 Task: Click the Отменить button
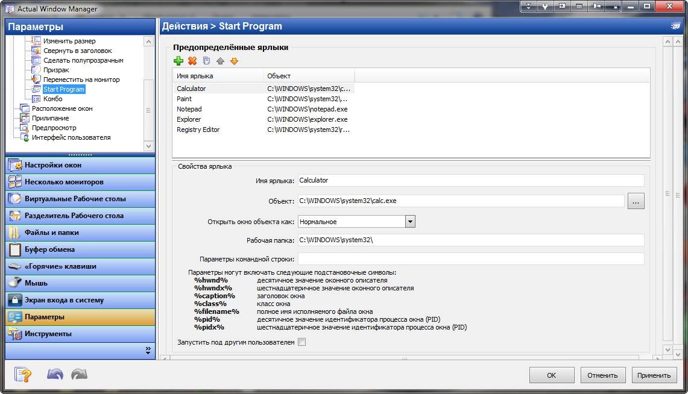pos(602,375)
